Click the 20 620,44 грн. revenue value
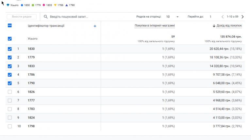 (x=219, y=49)
